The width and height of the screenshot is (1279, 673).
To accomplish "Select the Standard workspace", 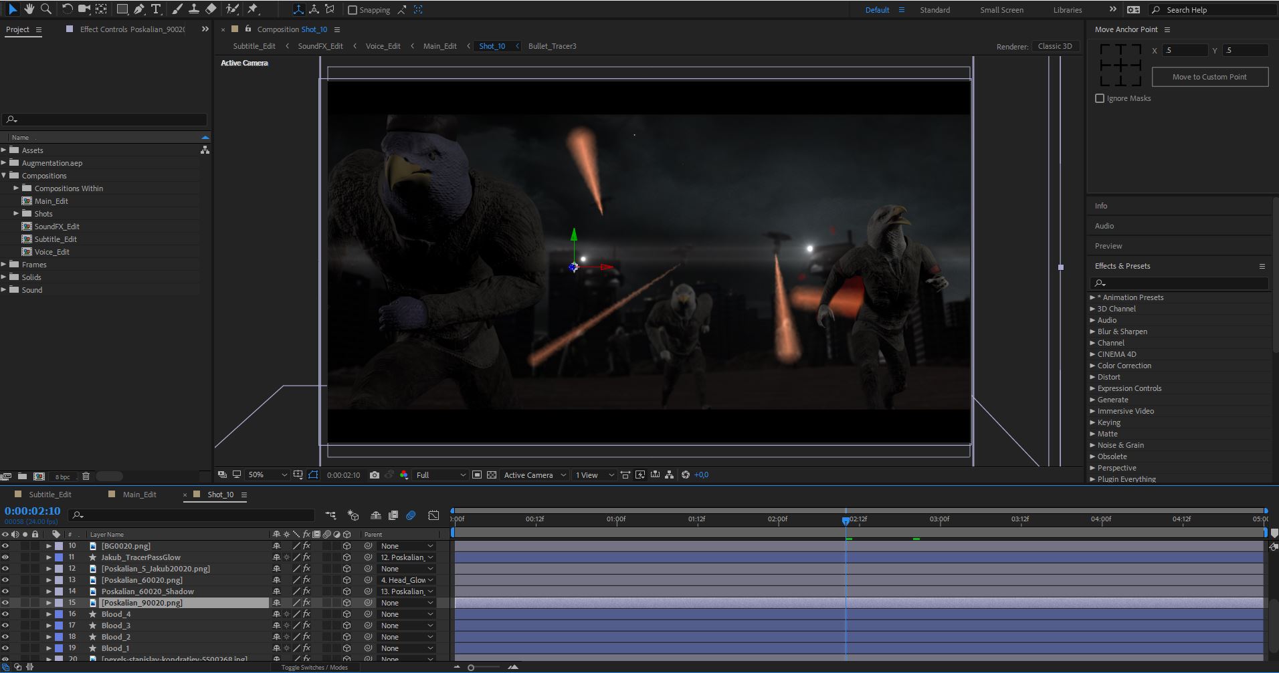I will [934, 10].
